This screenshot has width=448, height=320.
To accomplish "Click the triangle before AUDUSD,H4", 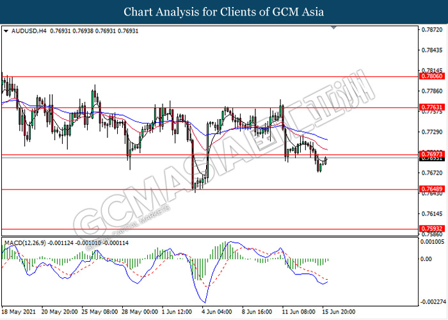I will pyautogui.click(x=6, y=31).
